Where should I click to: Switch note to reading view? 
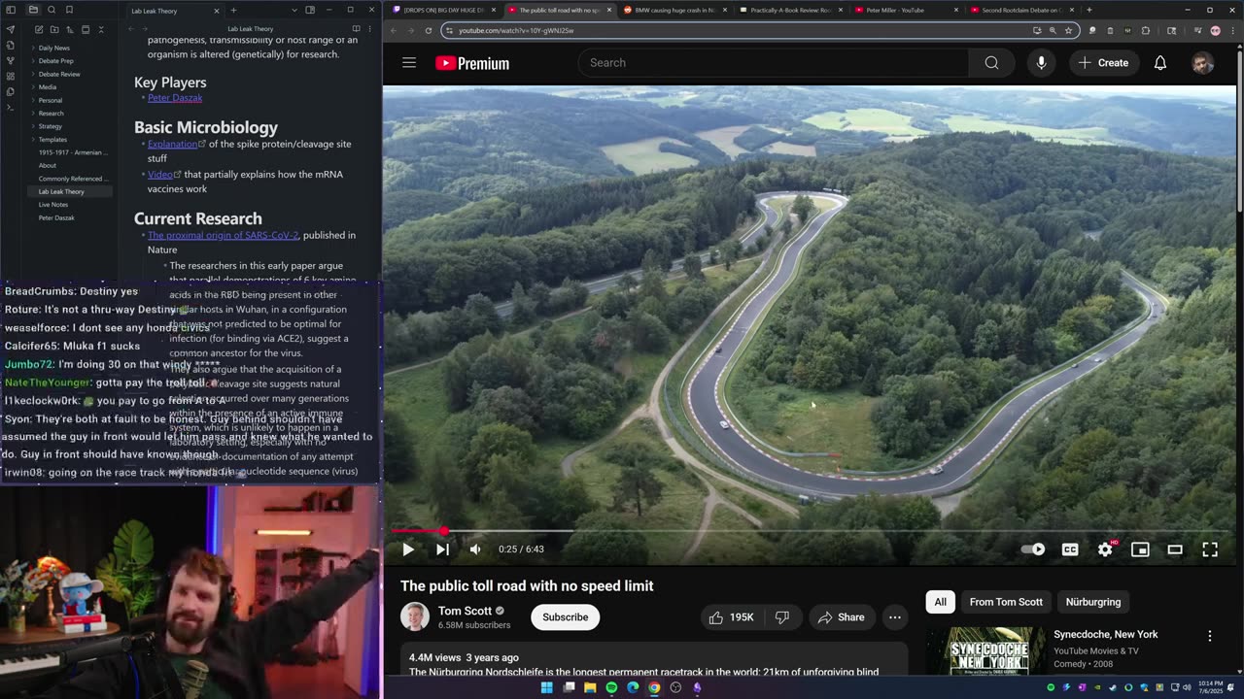point(356,29)
